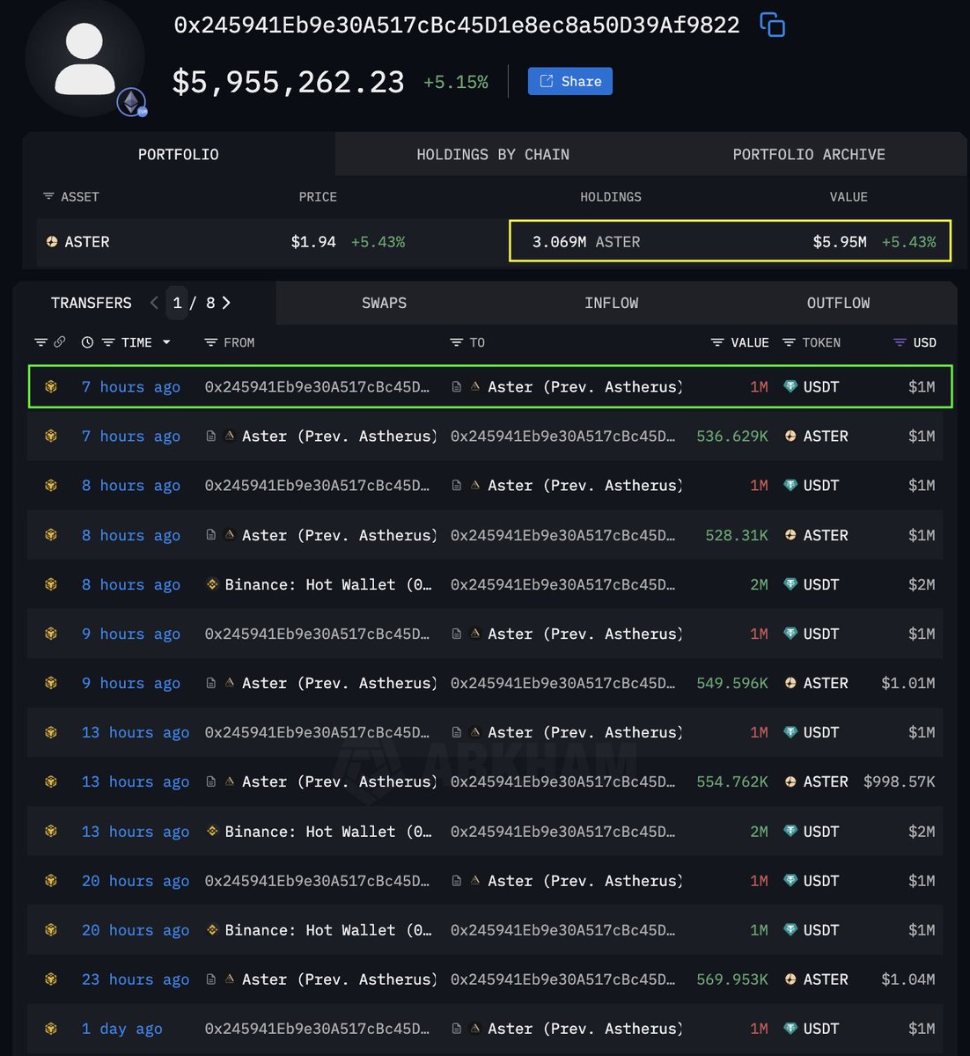Screen dimensions: 970x1056
Task: Open the '1 day ago' transaction link
Action: [x=121, y=1029]
